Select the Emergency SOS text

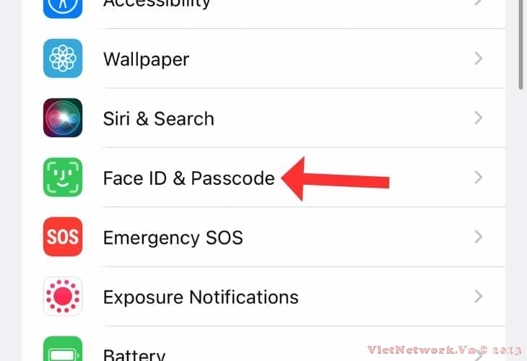[173, 237]
